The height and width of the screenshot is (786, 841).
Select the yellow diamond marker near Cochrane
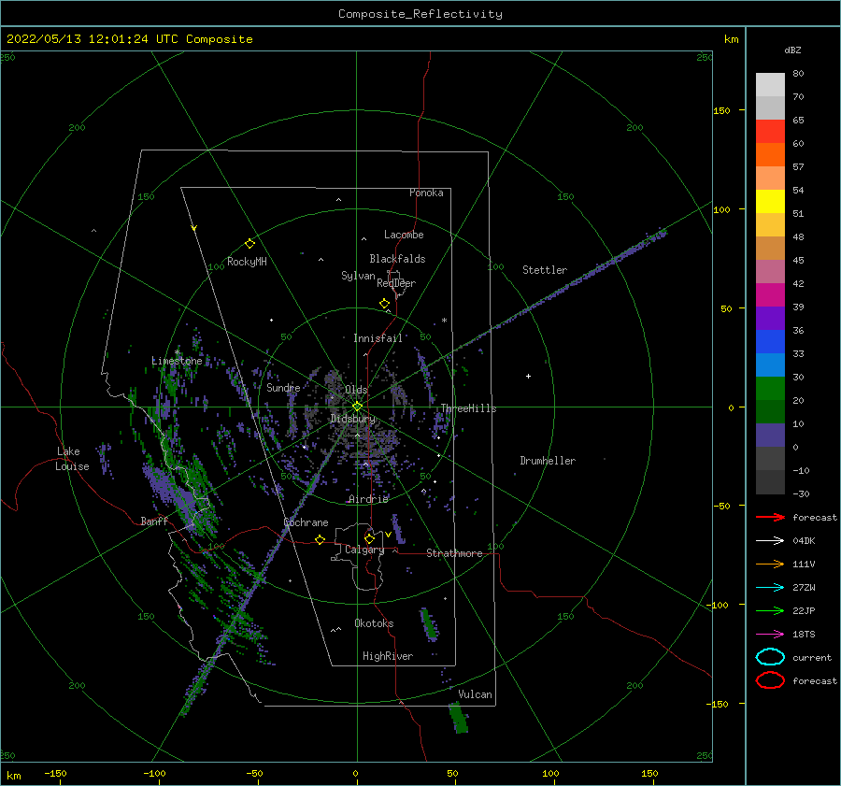(x=320, y=539)
